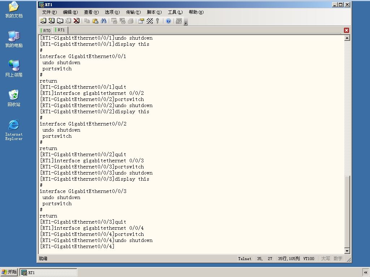Click the 大写 caps lock indicator
The height and width of the screenshot is (277, 370).
(326, 259)
